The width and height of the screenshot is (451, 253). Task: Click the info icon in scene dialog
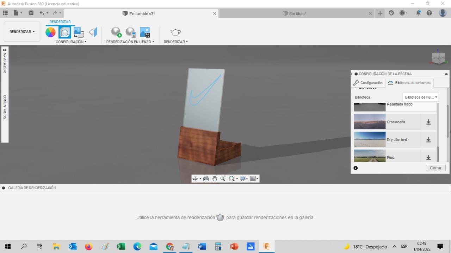(356, 168)
